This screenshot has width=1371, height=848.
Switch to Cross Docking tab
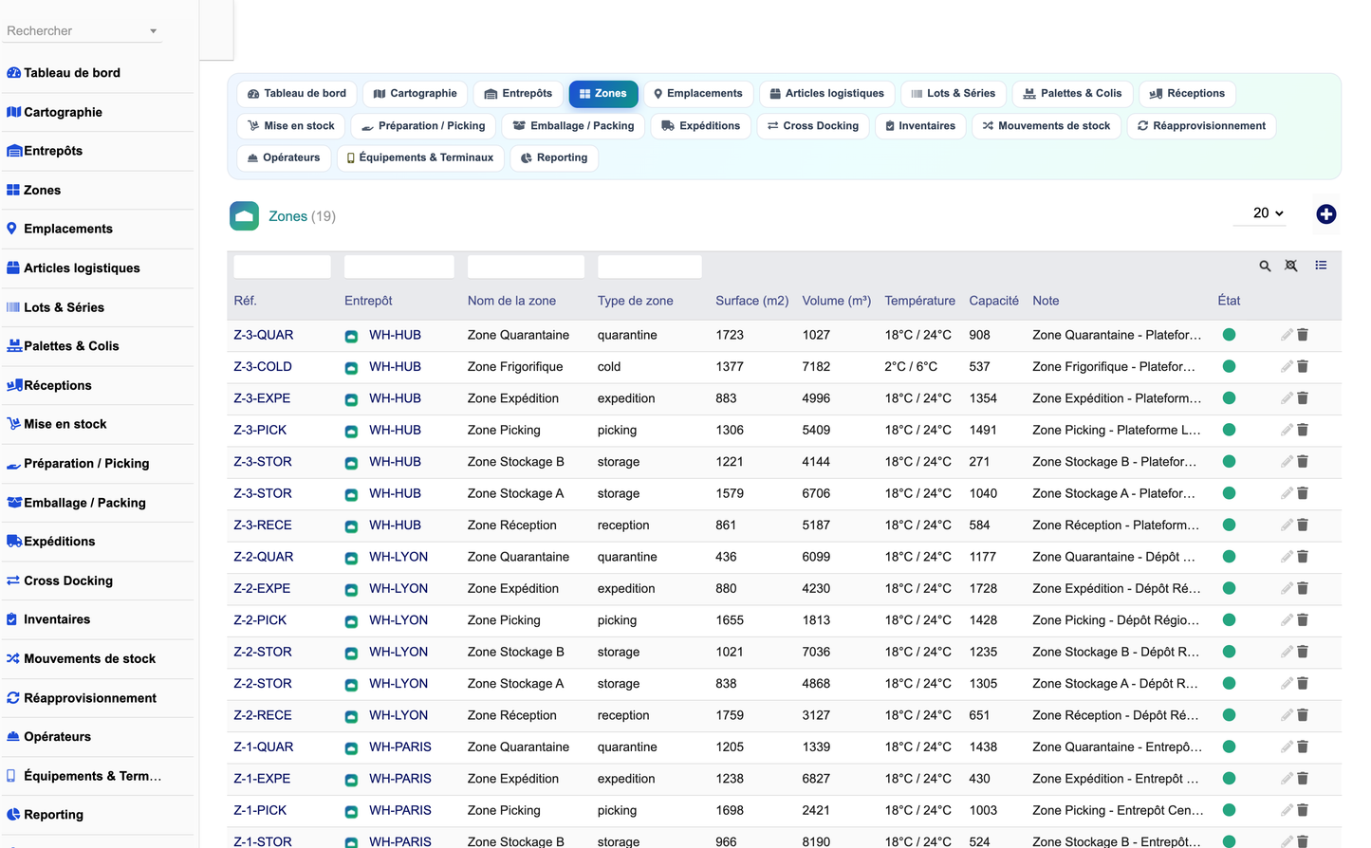pyautogui.click(x=813, y=126)
